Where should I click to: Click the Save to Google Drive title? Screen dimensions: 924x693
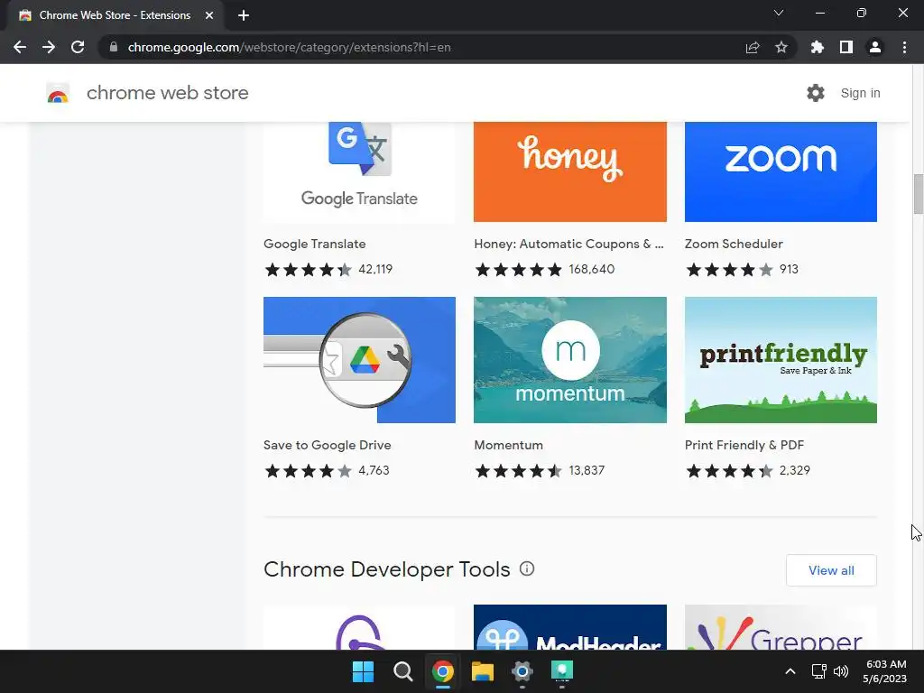(x=327, y=445)
